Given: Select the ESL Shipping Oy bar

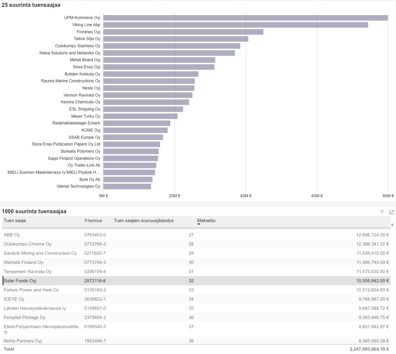Looking at the screenshot, I should coord(143,109).
